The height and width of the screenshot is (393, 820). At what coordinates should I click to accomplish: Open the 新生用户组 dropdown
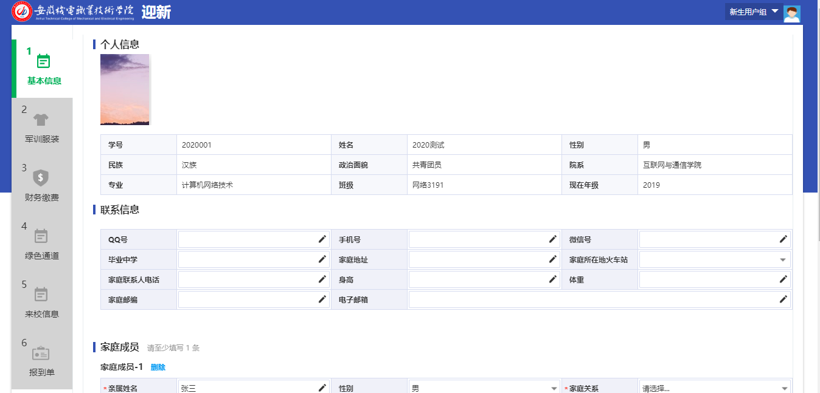coord(754,12)
